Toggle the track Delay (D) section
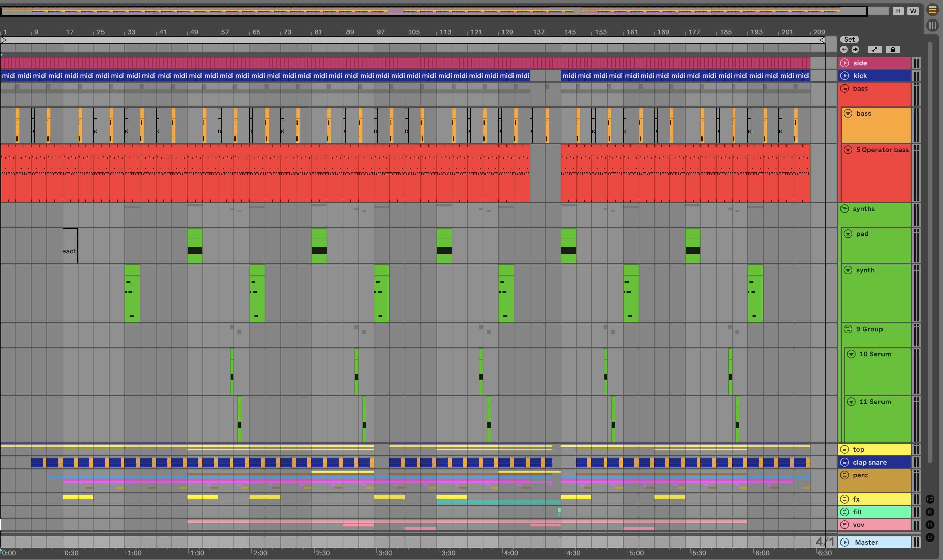 point(930,537)
